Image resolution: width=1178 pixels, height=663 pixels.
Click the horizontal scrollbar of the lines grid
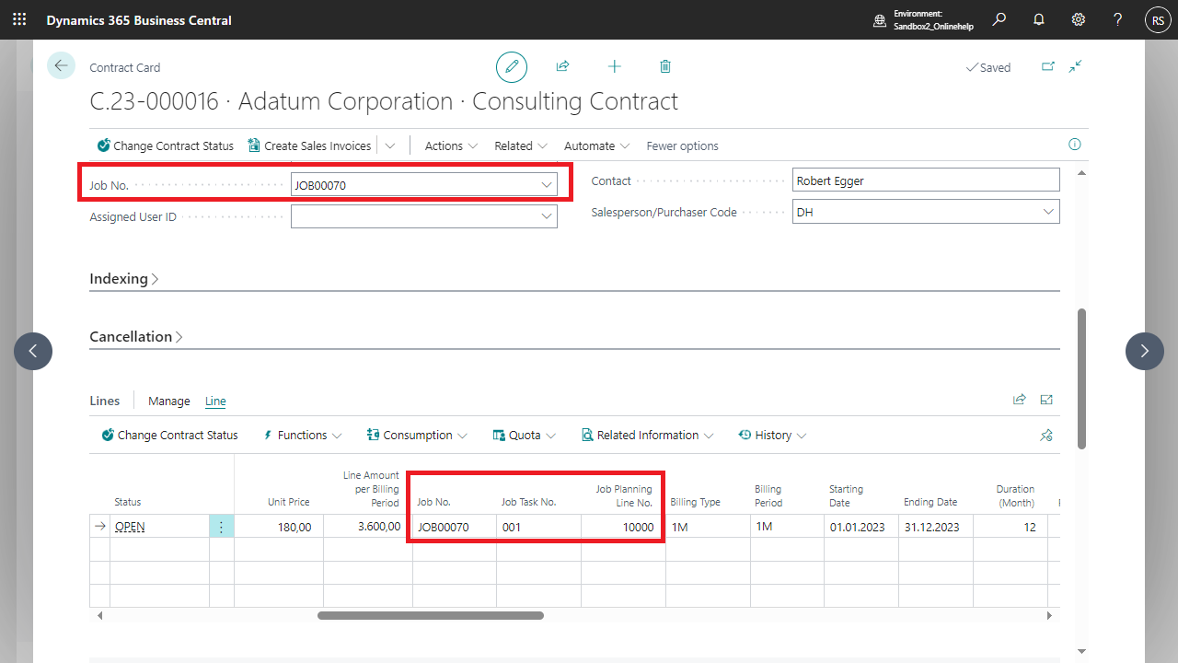pos(431,615)
